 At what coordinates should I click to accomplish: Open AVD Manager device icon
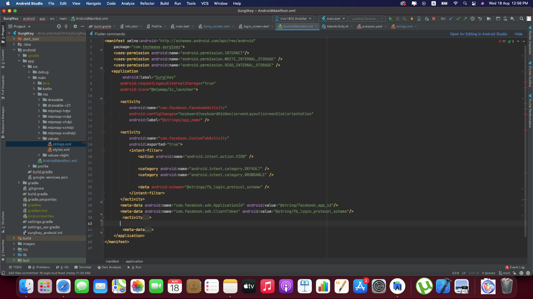(506, 19)
